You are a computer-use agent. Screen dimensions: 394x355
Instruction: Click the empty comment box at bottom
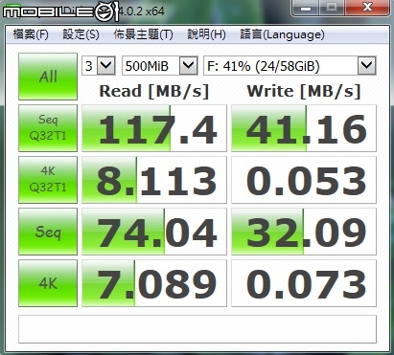click(197, 329)
